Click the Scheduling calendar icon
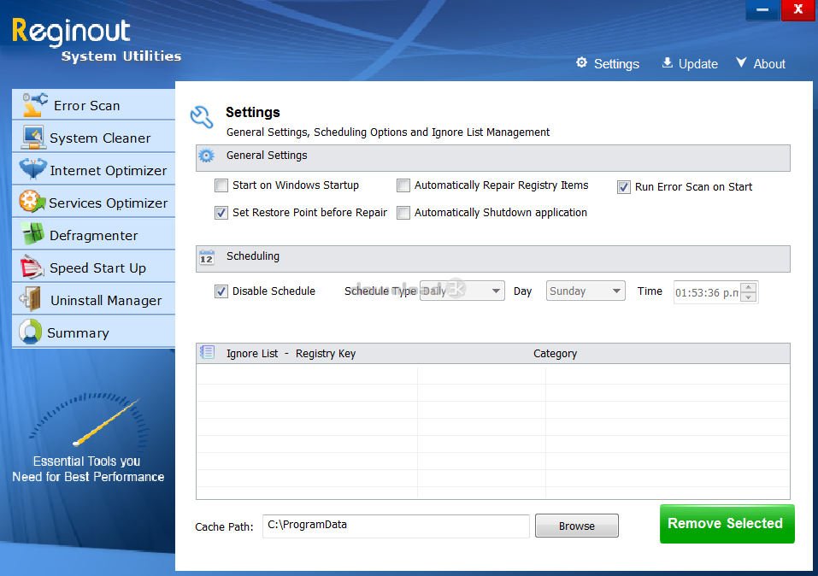This screenshot has width=818, height=576. pos(207,256)
